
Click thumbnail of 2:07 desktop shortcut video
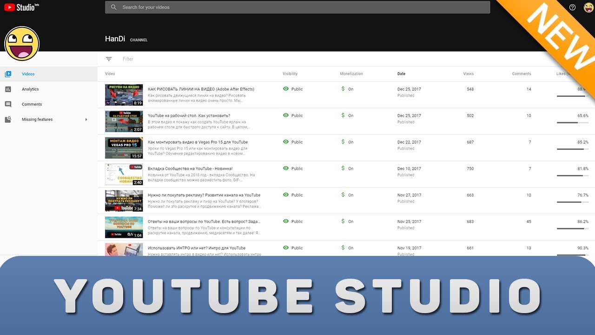[124, 121]
